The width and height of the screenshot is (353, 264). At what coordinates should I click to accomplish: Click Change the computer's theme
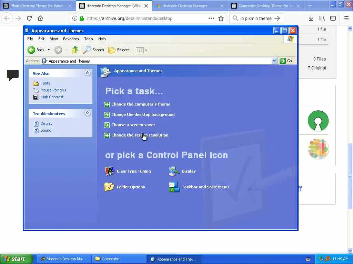coord(141,104)
